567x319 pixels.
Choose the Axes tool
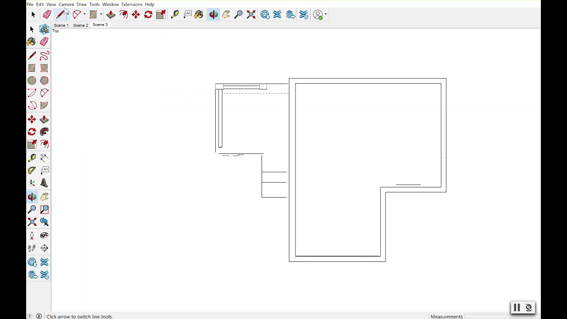point(32,183)
